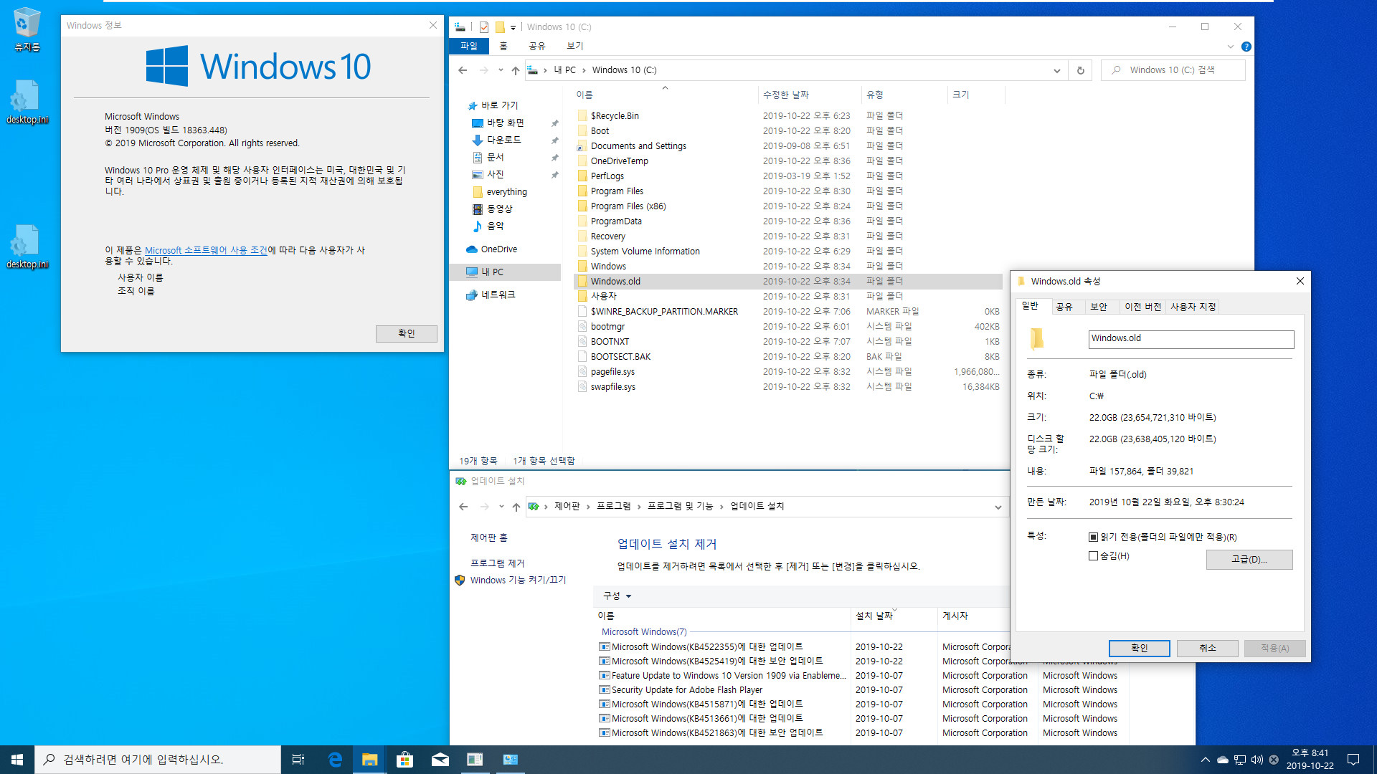Open the File ribbon tab
Screen dimensions: 1377x774
tap(469, 46)
